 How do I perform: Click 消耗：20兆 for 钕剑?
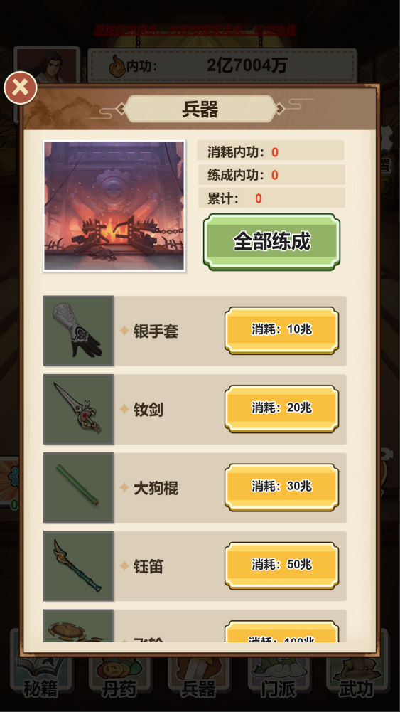[x=281, y=409]
